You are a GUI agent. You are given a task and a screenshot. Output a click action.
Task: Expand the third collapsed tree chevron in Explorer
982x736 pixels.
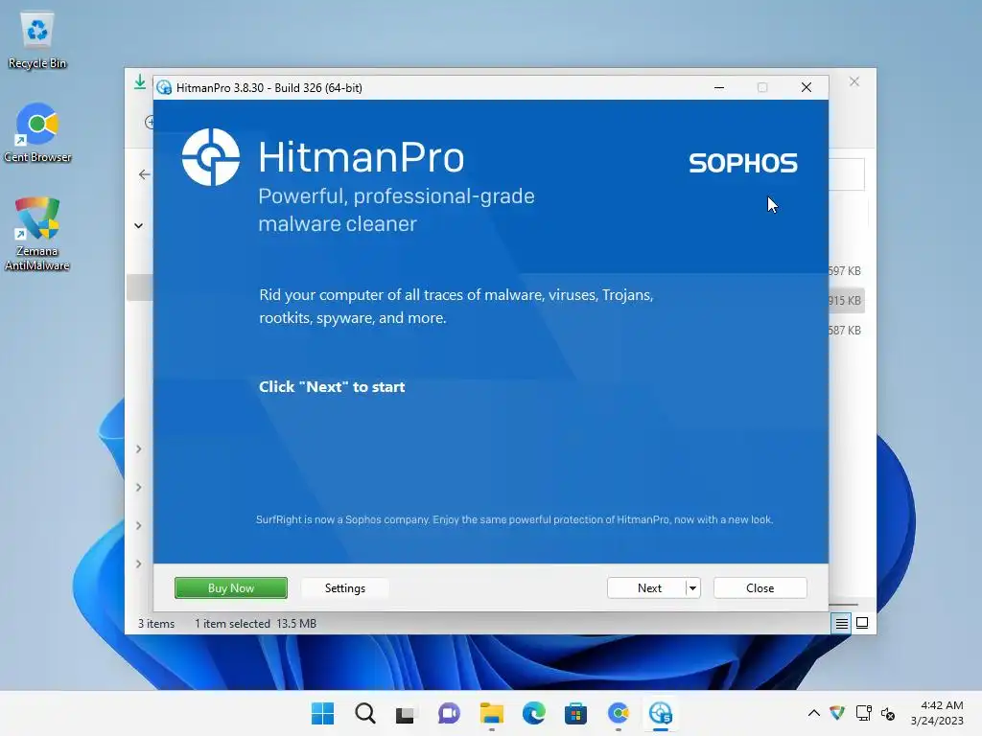click(x=138, y=525)
